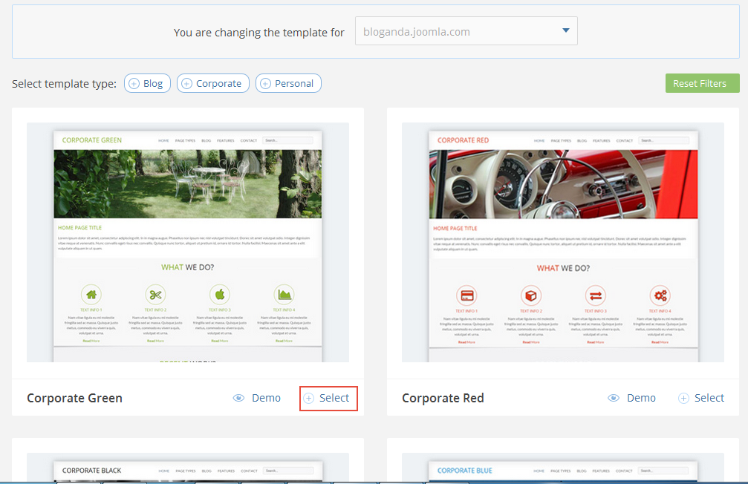View Demo of Corporate Red template
The width and height of the screenshot is (748, 484).
click(x=641, y=398)
